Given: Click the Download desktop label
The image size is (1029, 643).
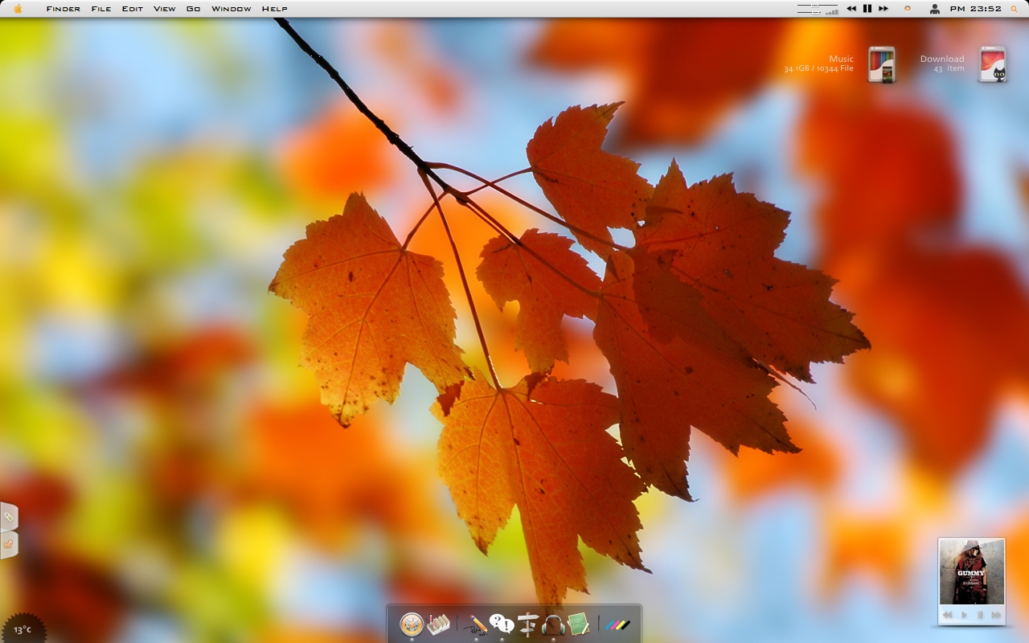Looking at the screenshot, I should 942,59.
